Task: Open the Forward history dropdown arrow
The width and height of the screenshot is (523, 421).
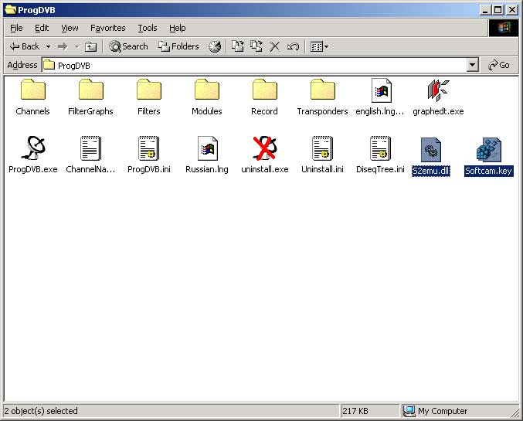Action: [77, 46]
